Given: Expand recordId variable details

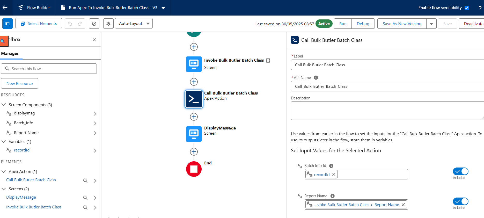Looking at the screenshot, I should 95,151.
